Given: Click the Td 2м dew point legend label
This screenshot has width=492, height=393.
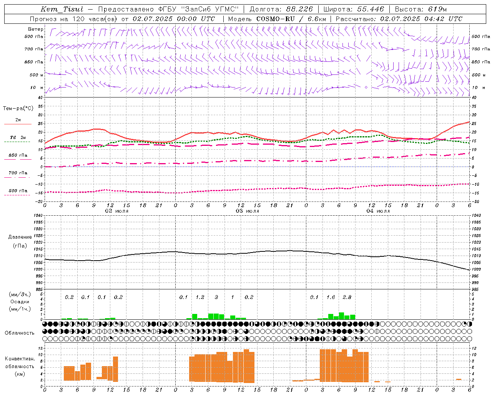Looking at the screenshot, I should tap(18, 137).
